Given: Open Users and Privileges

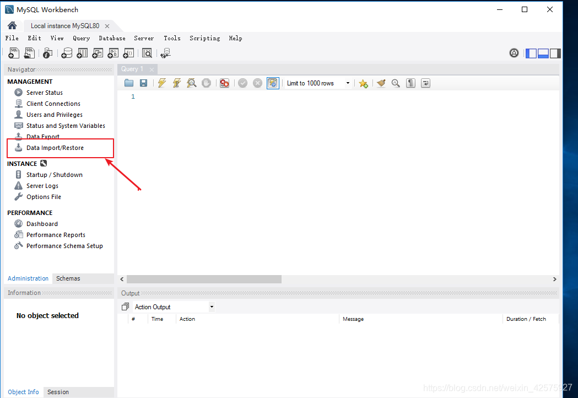Looking at the screenshot, I should tap(55, 115).
